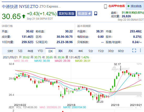
Task: Click the 32.17 high price marker
Action: (117, 64)
